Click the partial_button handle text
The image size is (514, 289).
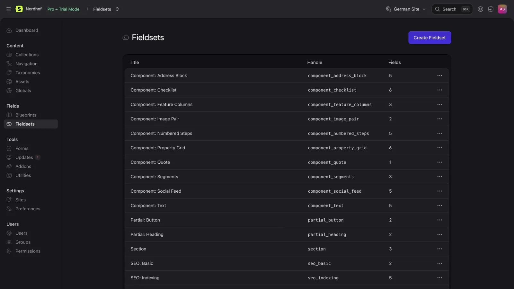[x=326, y=220]
